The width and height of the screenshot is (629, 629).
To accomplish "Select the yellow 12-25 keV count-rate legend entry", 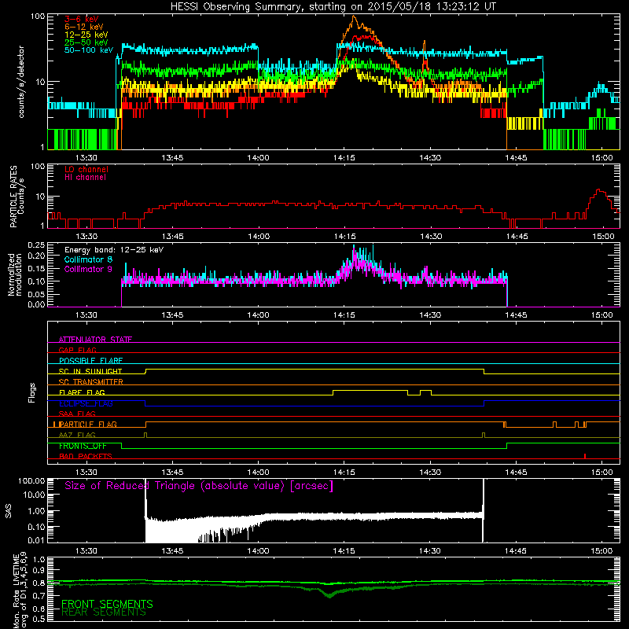I will pyautogui.click(x=86, y=35).
